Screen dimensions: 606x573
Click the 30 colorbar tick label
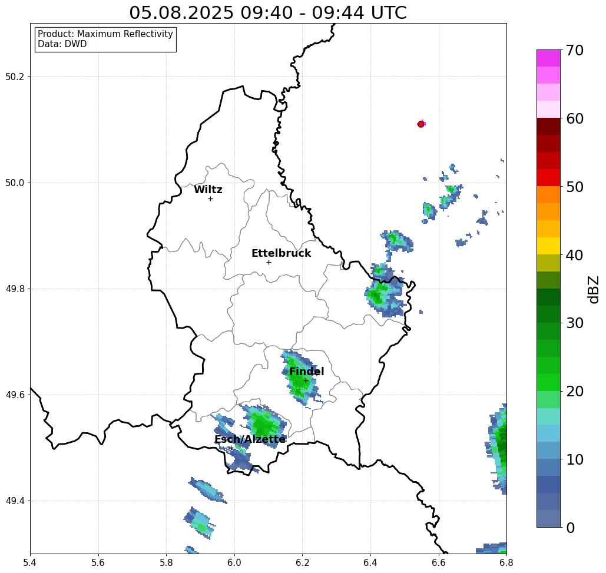point(575,323)
